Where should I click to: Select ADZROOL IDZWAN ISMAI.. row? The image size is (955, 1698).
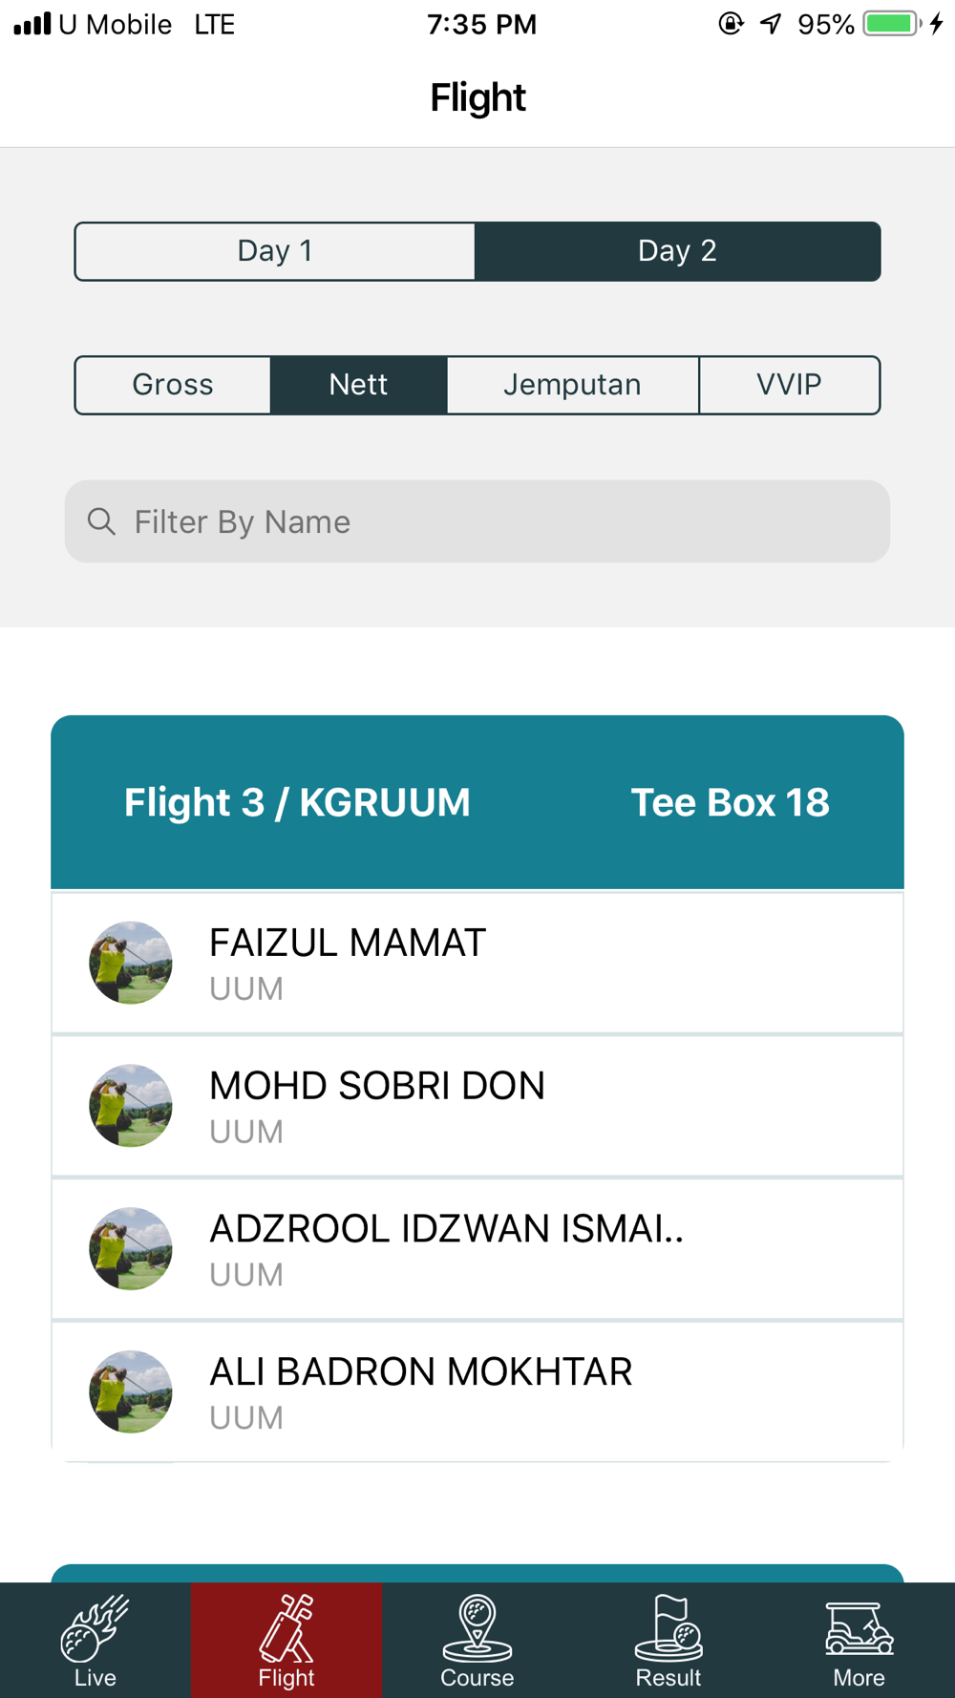point(477,1249)
